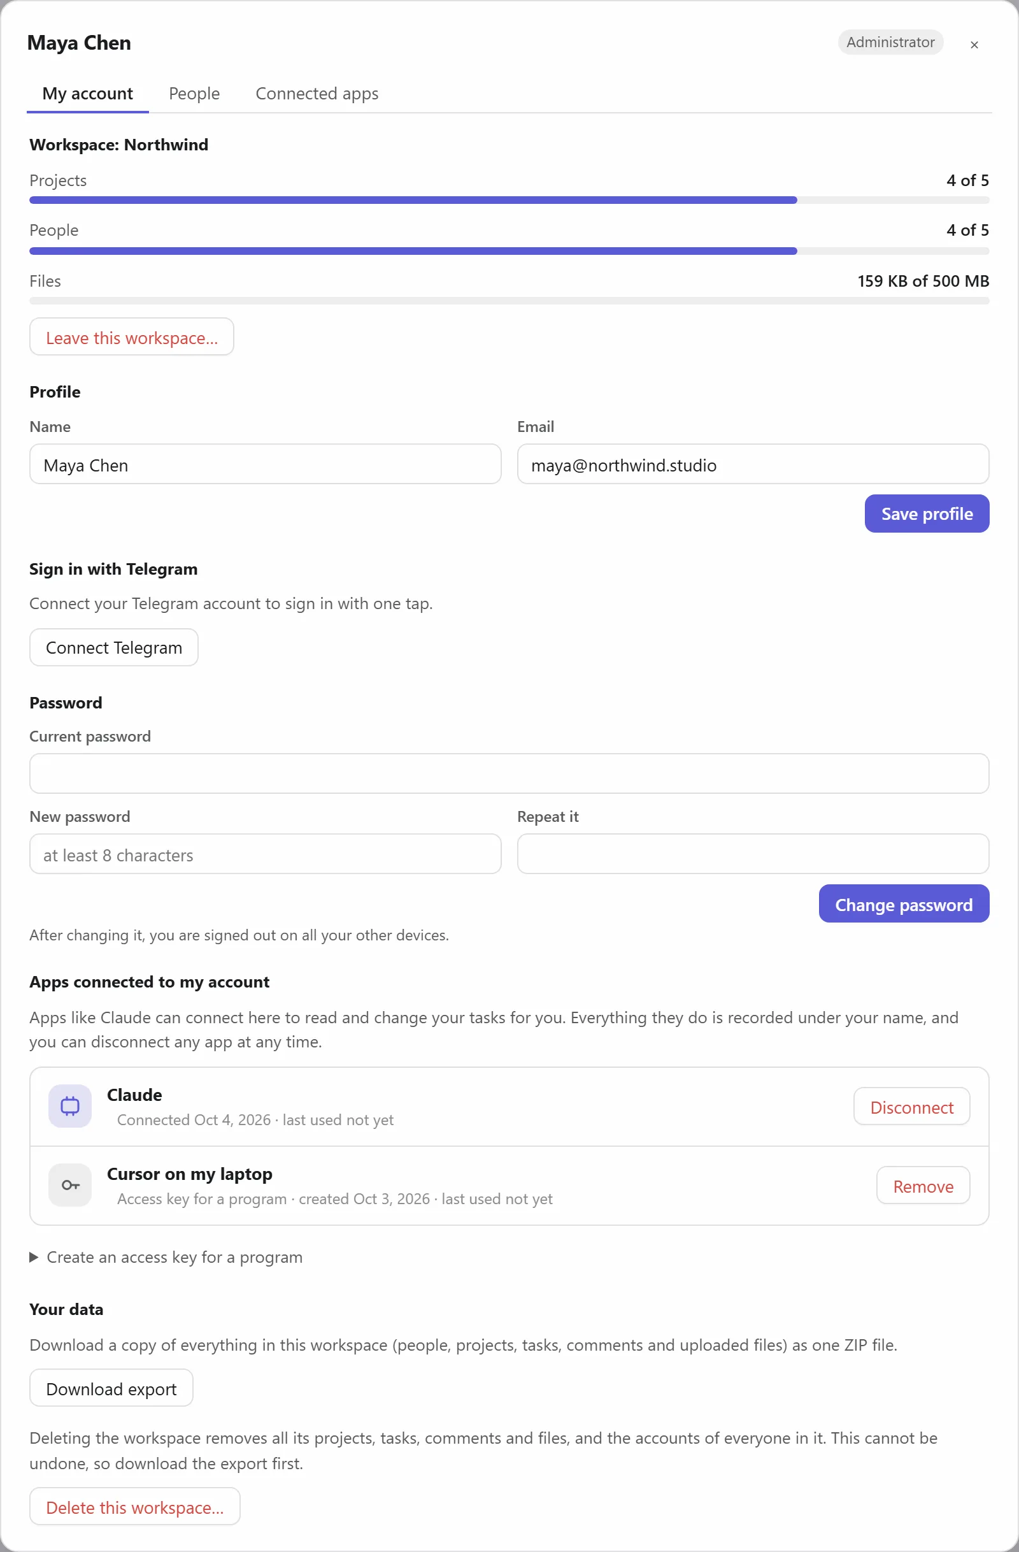Screen dimensions: 1019x1552
Task: Click the Maya Chen dialog title
Action: pos(79,43)
